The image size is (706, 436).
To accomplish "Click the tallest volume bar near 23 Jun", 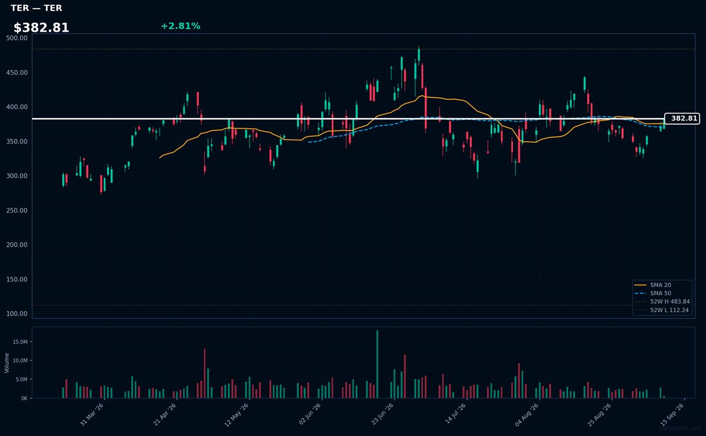I will click(x=377, y=364).
